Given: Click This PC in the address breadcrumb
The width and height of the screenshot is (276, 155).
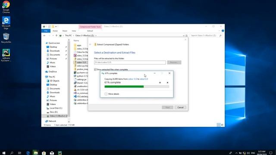Looking at the screenshot, I should (68, 35).
